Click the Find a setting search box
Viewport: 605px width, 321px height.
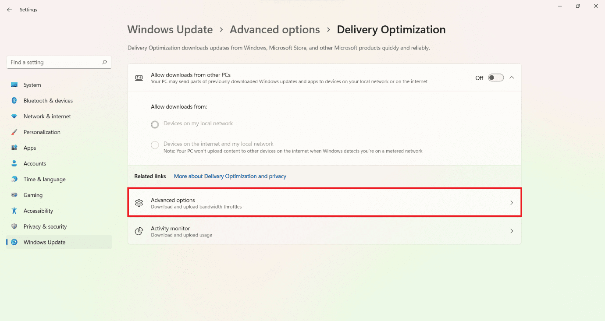tap(59, 62)
